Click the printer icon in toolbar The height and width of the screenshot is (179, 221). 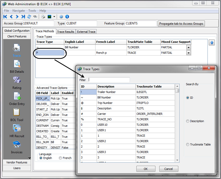click(x=43, y=17)
